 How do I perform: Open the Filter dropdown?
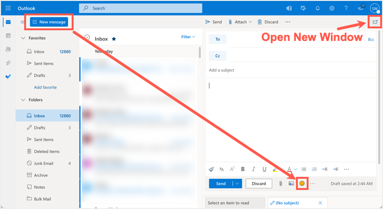(x=188, y=37)
